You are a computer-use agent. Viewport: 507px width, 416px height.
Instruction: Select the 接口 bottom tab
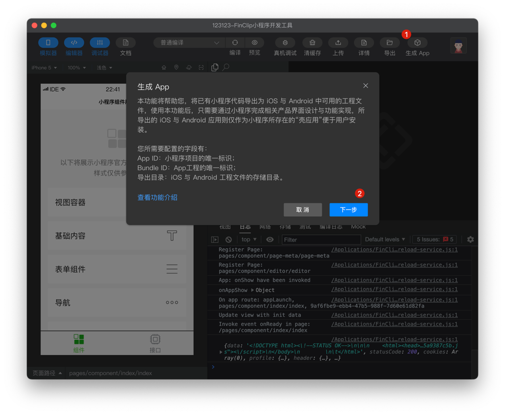(x=155, y=344)
